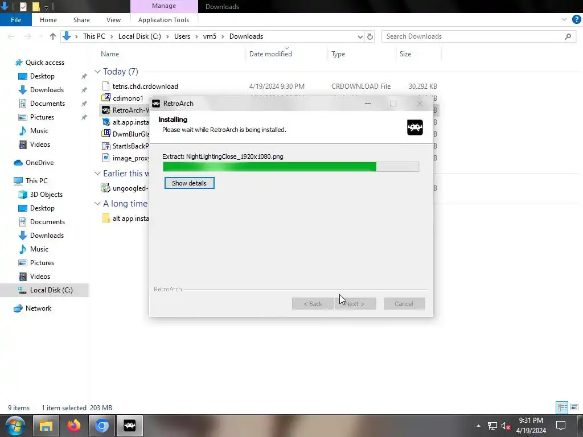
Task: Select the StartIsBack file icon
Action: [x=106, y=146]
